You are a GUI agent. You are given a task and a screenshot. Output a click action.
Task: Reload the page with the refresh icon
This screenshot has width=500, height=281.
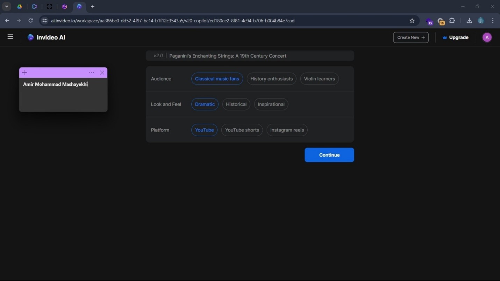(x=30, y=21)
